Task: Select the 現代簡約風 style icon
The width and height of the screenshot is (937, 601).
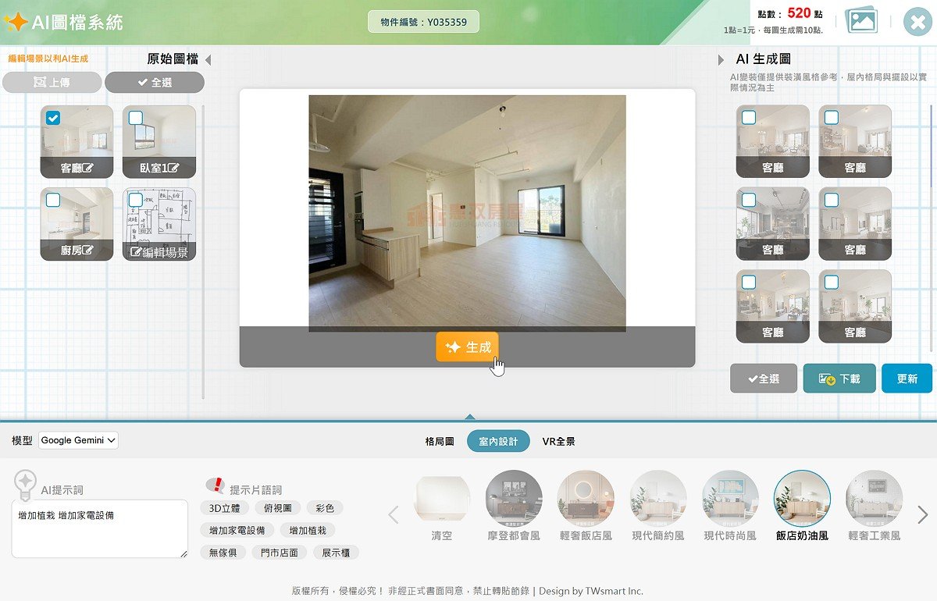Action: tap(657, 499)
